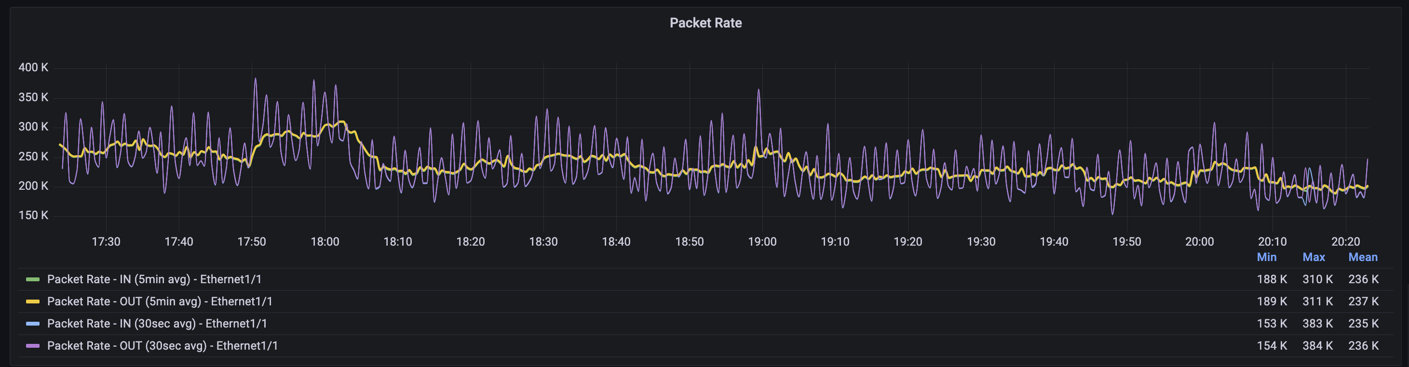Screen dimensions: 1409x367
Task: Toggle series Packet Rate - OUT (5min avg)
Action: [160, 301]
